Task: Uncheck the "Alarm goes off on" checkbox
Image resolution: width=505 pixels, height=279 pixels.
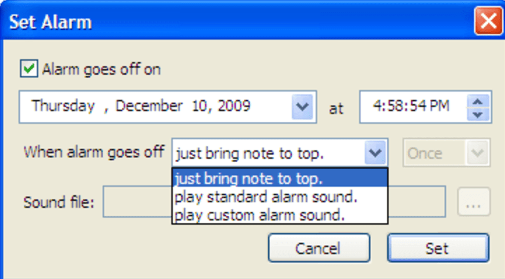Action: [x=29, y=69]
